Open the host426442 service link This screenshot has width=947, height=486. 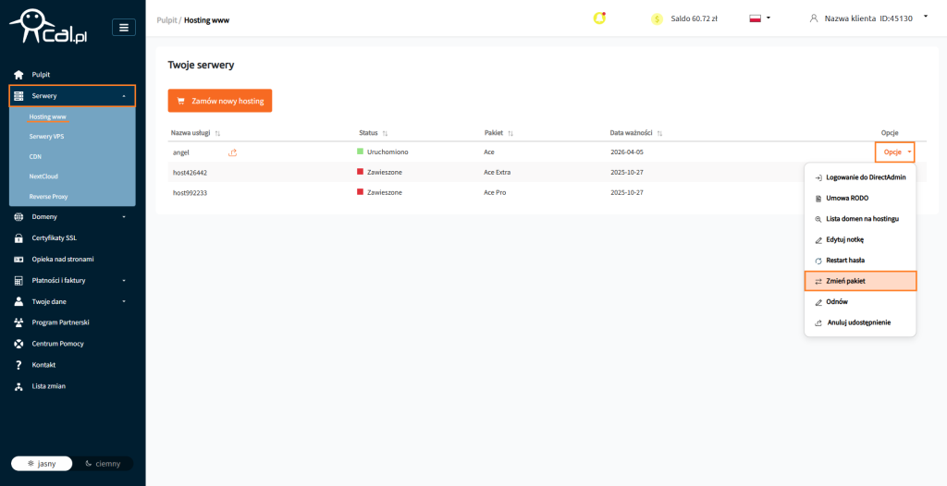[190, 173]
